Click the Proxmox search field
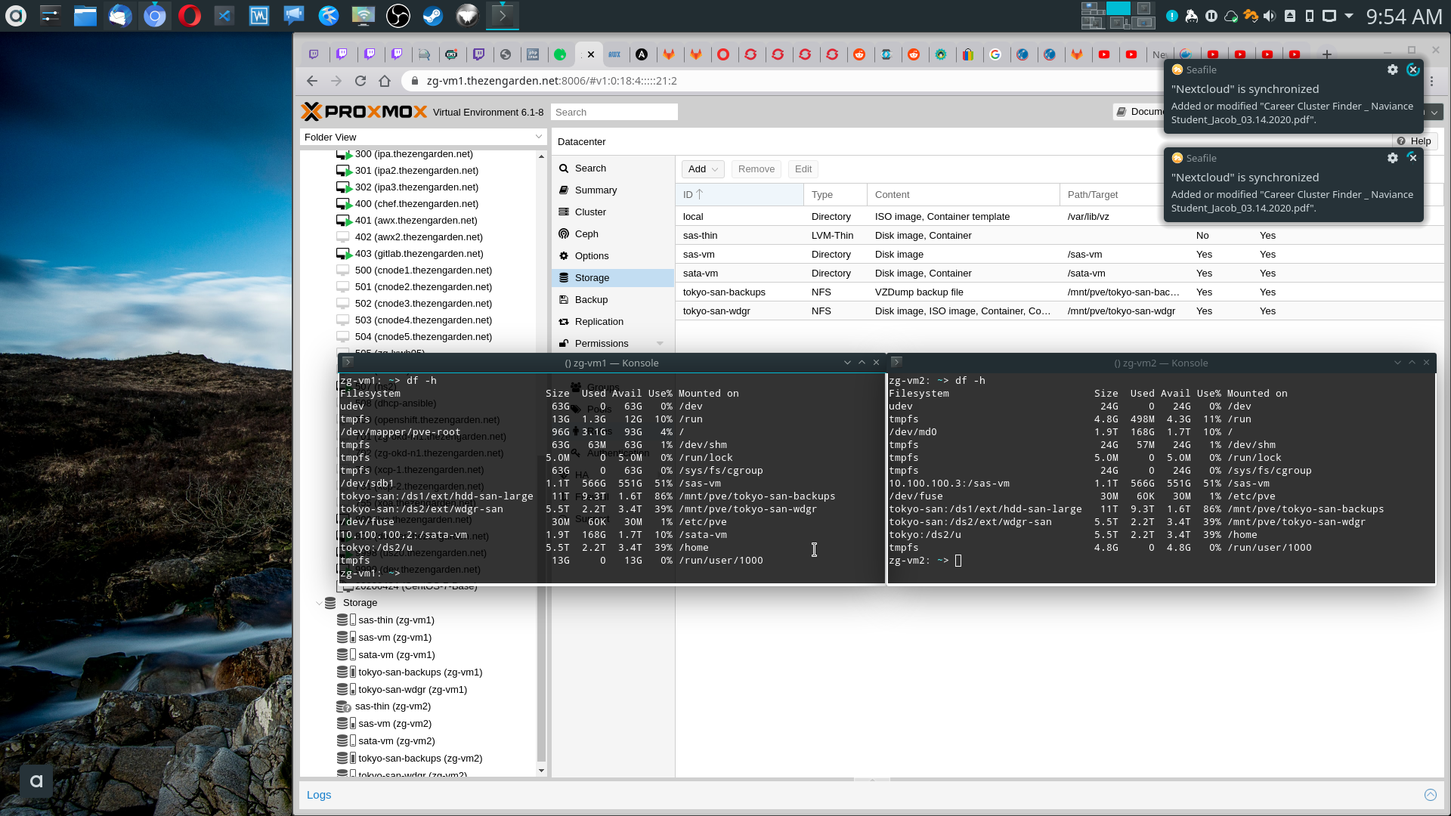Image resolution: width=1451 pixels, height=816 pixels. click(x=614, y=112)
